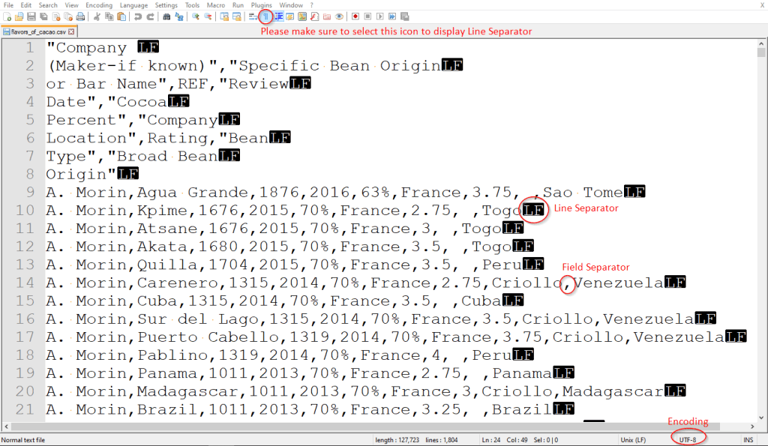
Task: Click the Print toolbar icon
Action: 80,16
